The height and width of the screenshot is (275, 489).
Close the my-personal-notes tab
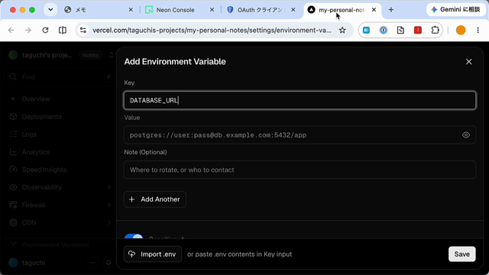point(374,10)
